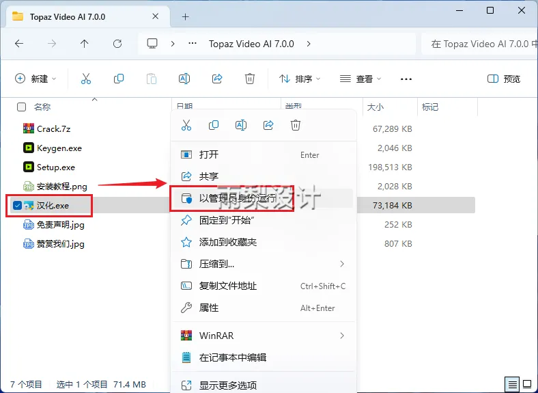Sort by the 大小 column header
The height and width of the screenshot is (393, 538).
[x=376, y=107]
